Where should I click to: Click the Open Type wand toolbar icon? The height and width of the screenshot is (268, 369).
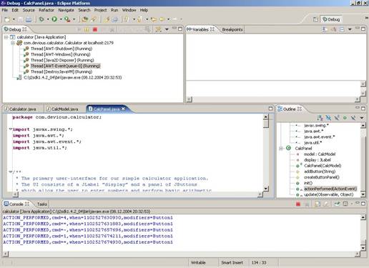point(93,19)
